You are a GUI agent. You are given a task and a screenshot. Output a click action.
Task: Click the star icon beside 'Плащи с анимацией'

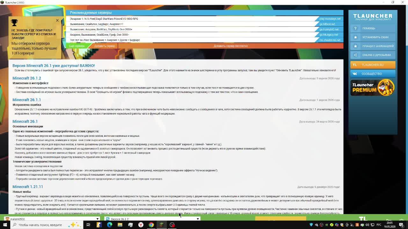pyautogui.click(x=355, y=46)
